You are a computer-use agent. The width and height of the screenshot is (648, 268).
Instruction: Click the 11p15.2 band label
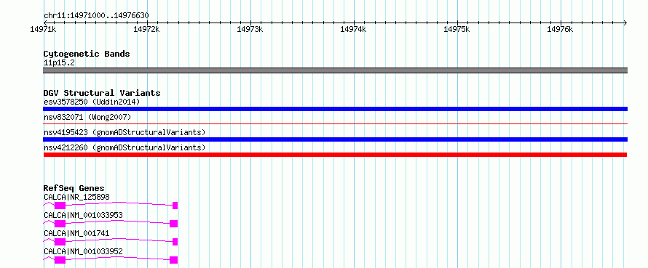click(59, 63)
